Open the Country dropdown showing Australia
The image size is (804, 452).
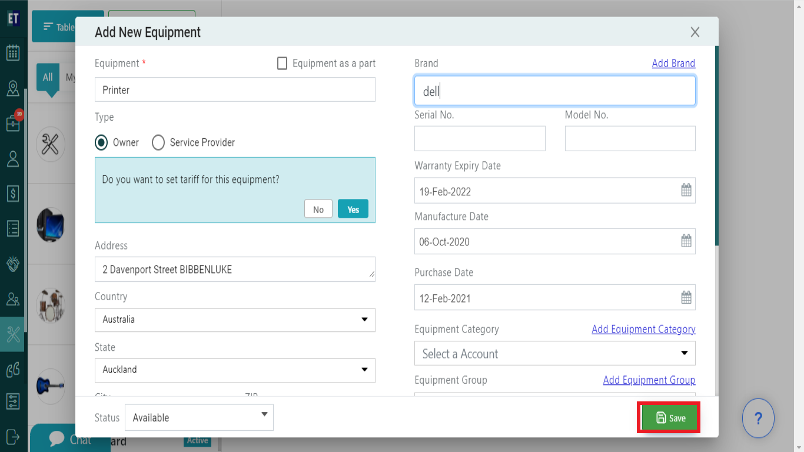(235, 320)
